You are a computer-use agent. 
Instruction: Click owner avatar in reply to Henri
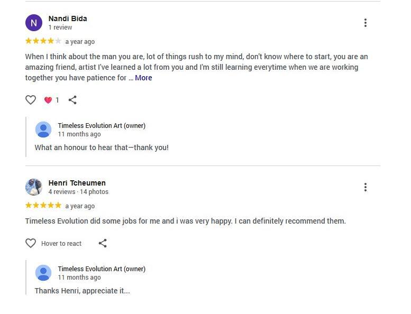click(43, 273)
